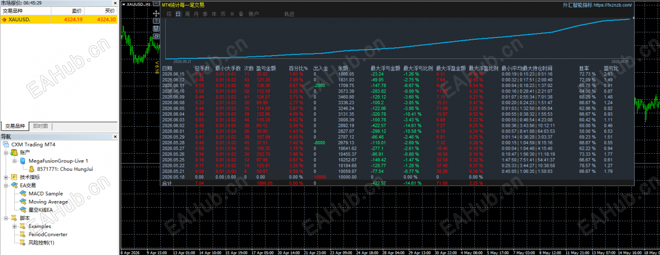Screen dimensions: 660x255
Task: Click the PeriodConverter script icon
Action: 23,235
